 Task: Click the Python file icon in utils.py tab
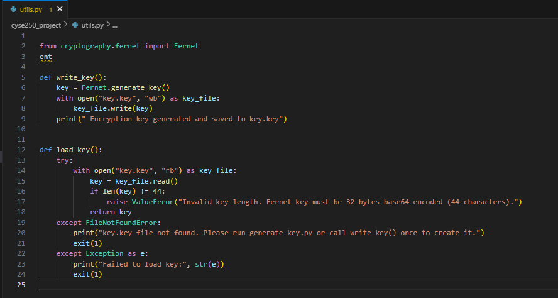click(x=13, y=9)
